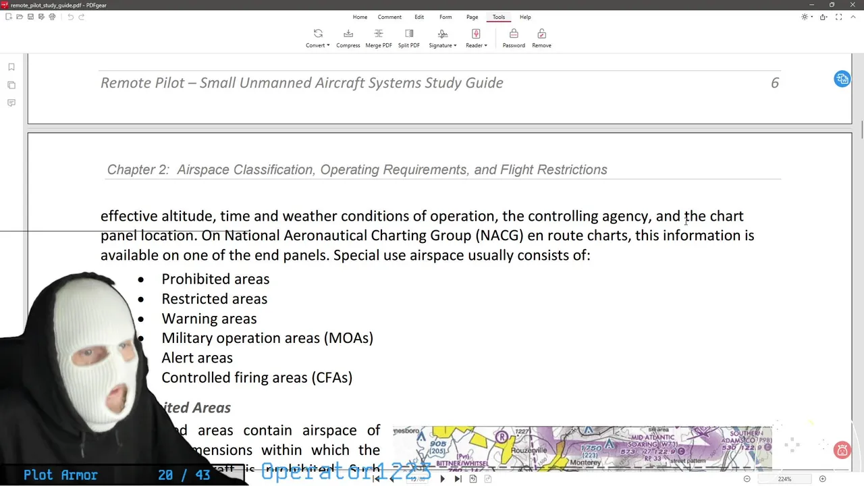
Task: Undo the last action
Action: click(x=70, y=17)
